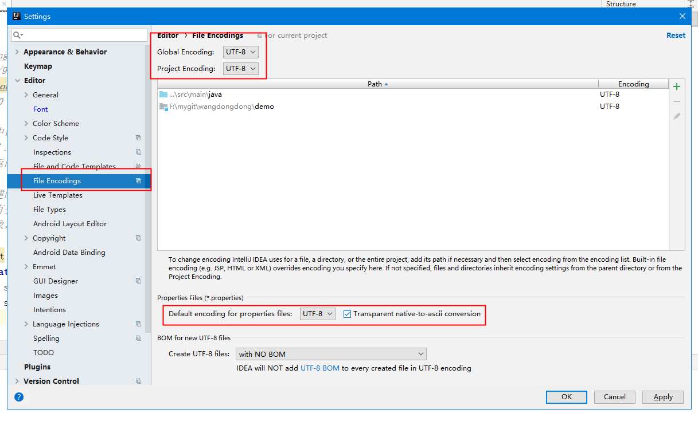Select the F:\mygit\wangdongdong\demo path row

(x=413, y=107)
